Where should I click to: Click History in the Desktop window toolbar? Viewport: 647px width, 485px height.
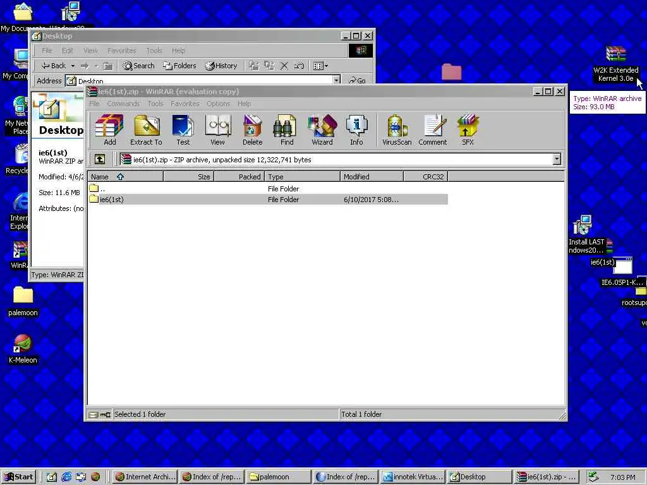[221, 66]
